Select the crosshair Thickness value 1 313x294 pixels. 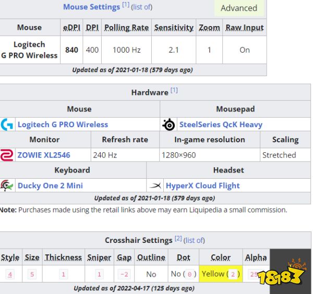point(64,275)
